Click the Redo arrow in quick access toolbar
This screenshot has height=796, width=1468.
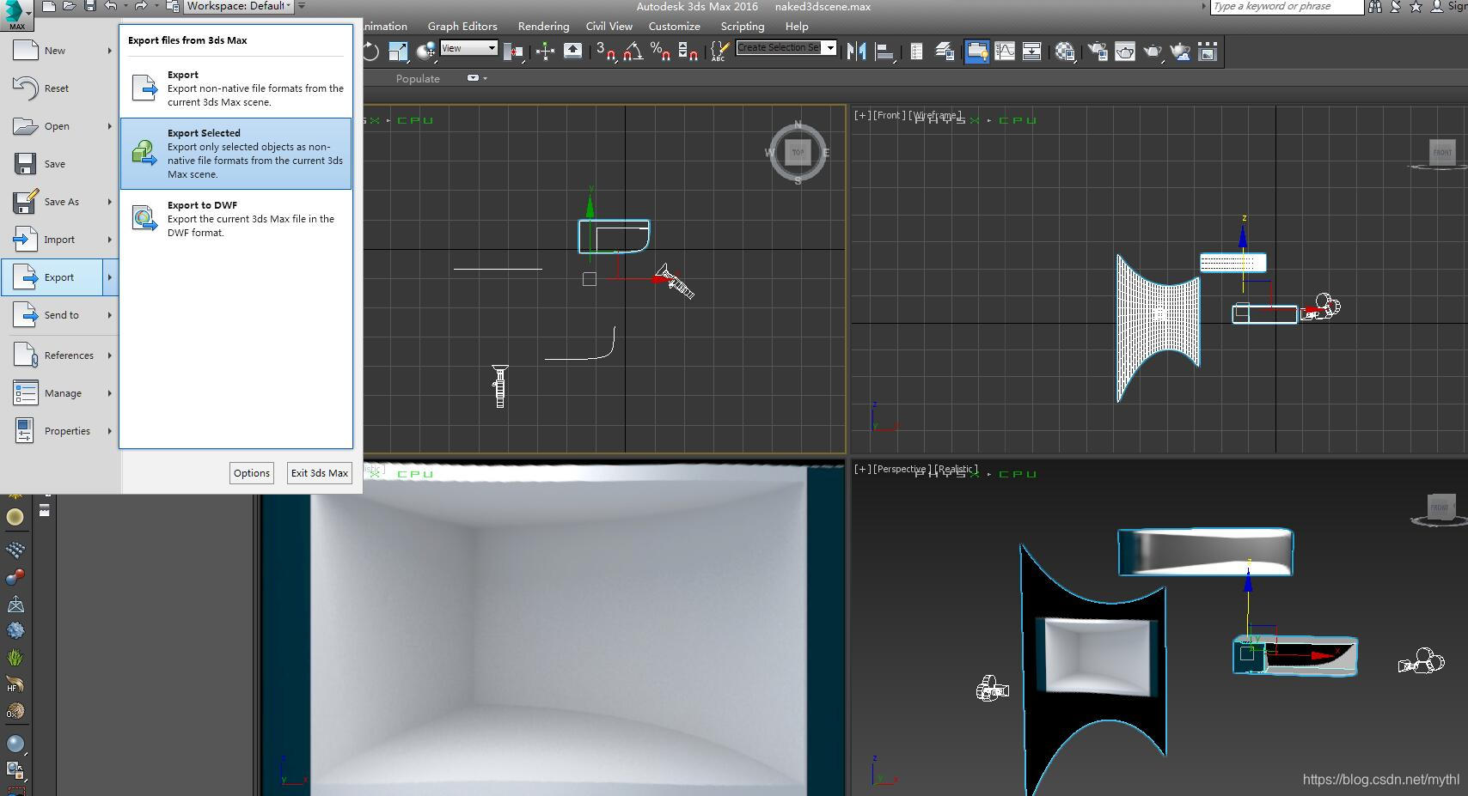pos(140,6)
